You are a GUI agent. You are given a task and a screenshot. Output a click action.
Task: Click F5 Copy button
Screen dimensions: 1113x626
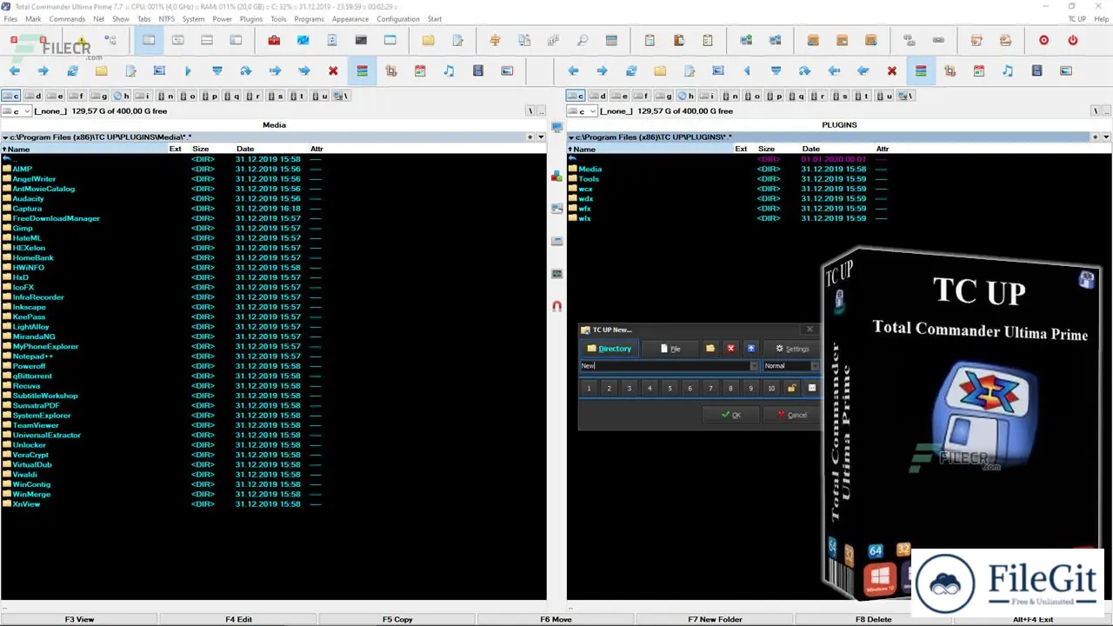click(397, 619)
